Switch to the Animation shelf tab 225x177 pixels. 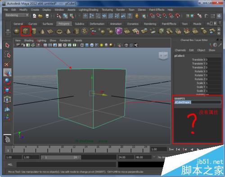(116, 24)
